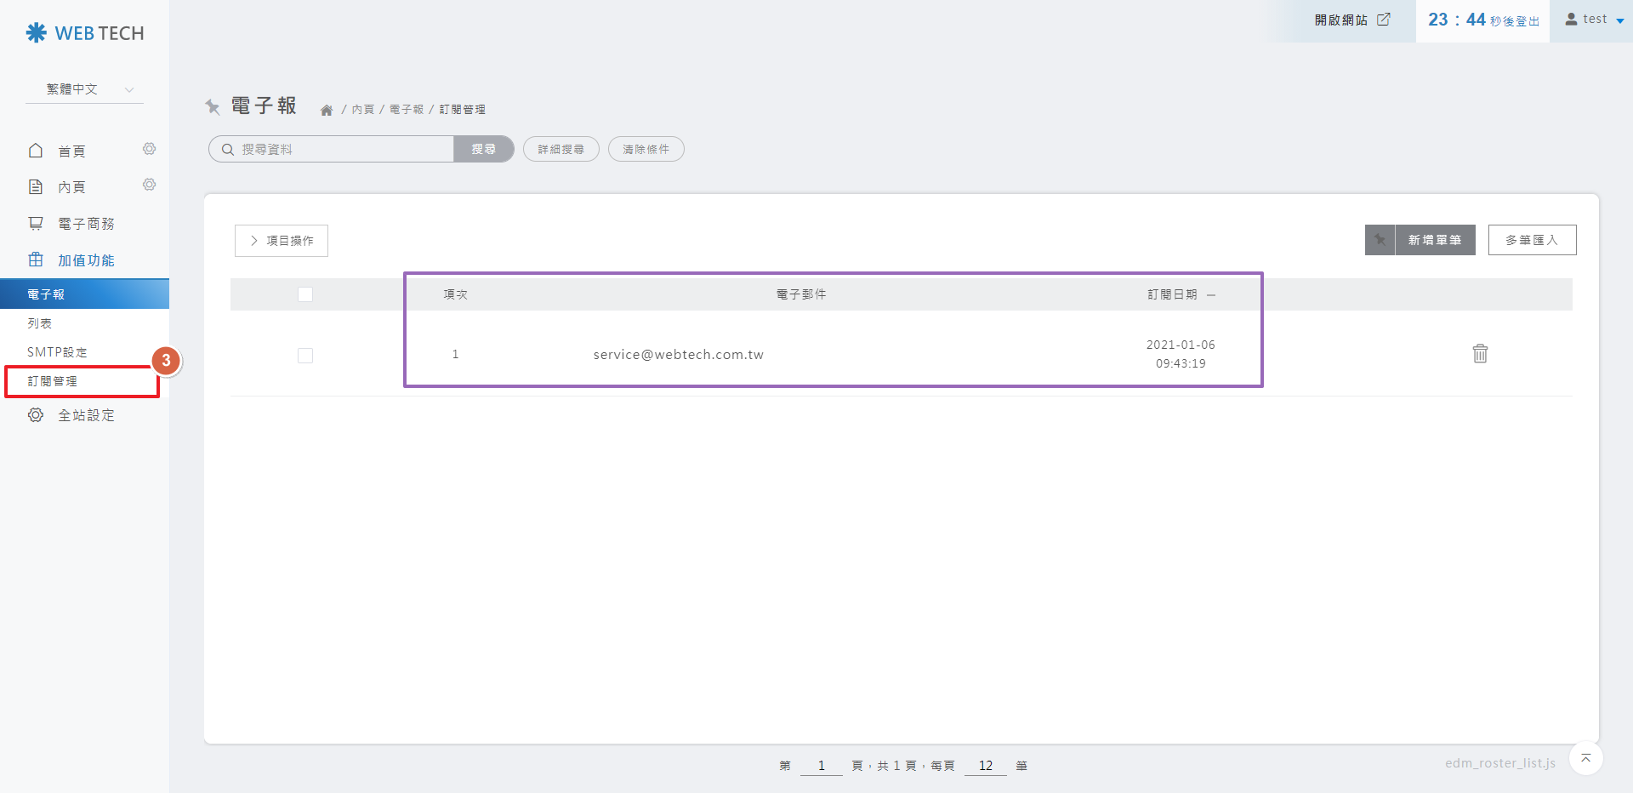The width and height of the screenshot is (1633, 793).
Task: Click the gear icon beside 首頁
Action: (149, 149)
